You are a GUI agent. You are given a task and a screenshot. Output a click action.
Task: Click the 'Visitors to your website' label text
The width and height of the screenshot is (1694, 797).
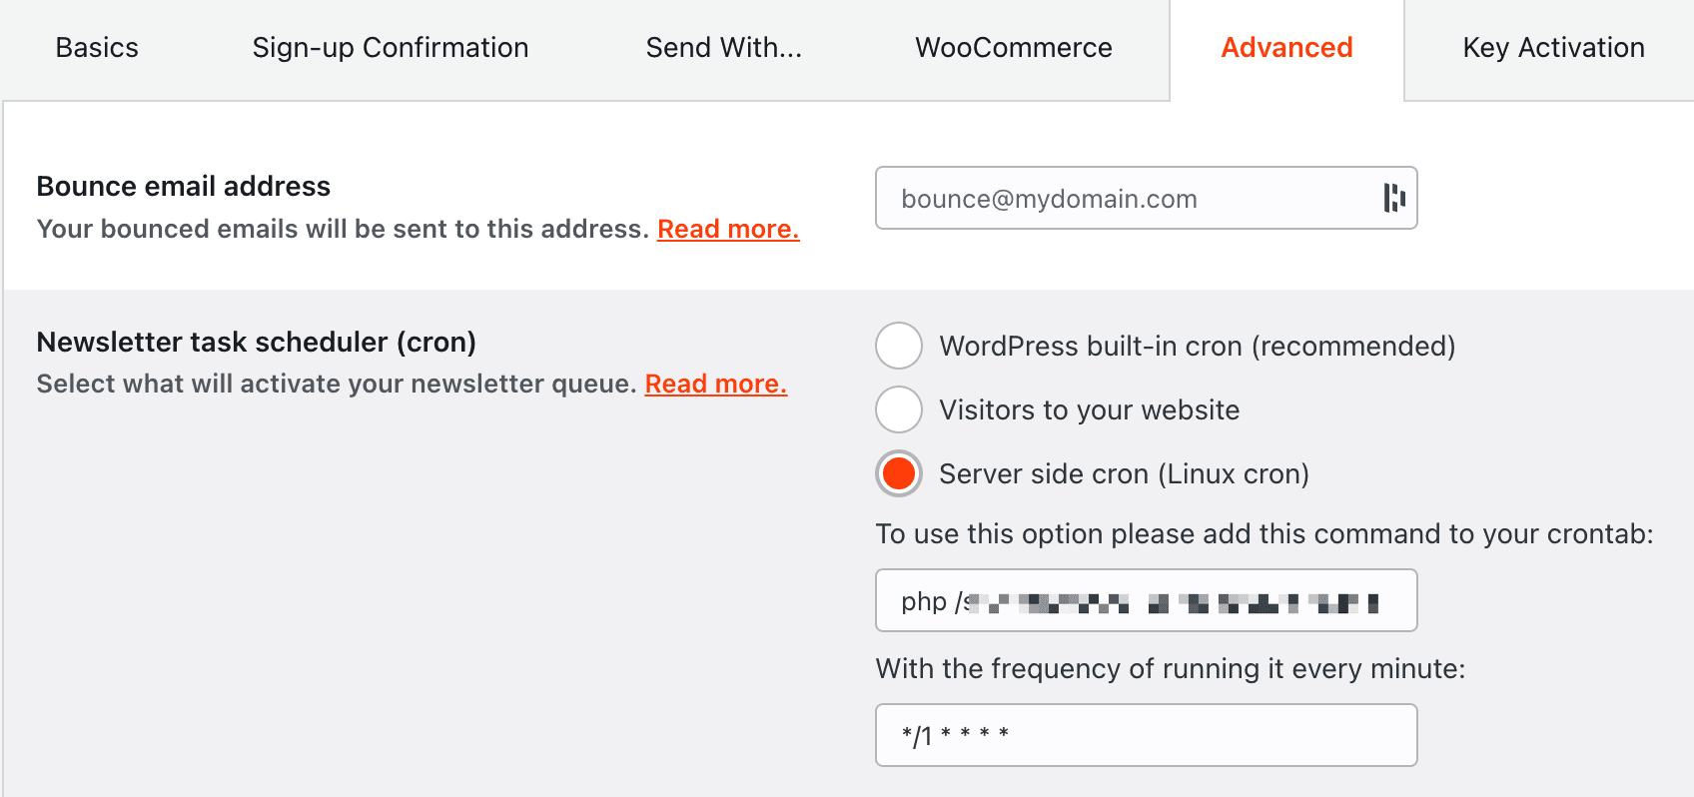[x=1089, y=409]
